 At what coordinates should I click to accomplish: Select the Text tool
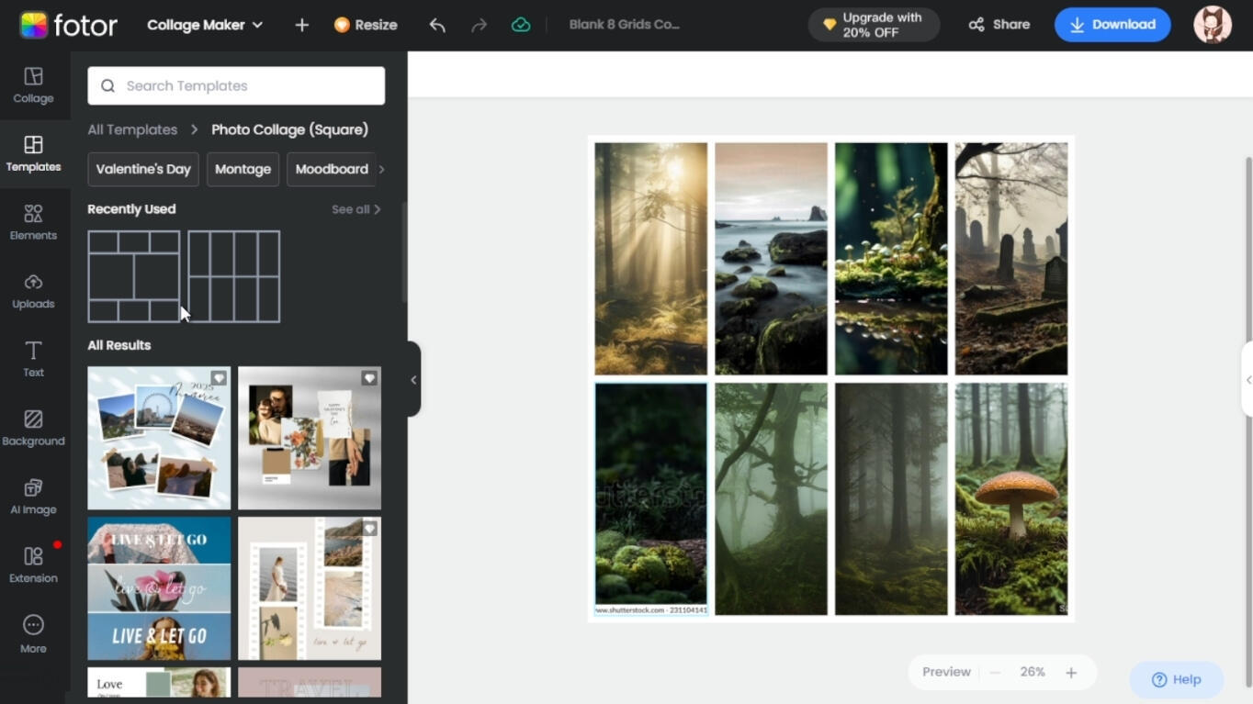(x=33, y=359)
